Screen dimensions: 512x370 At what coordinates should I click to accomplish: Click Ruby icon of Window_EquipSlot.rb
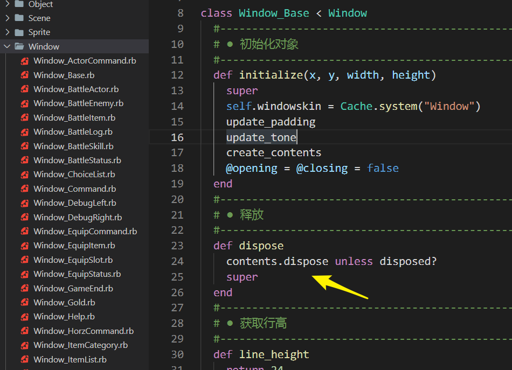click(x=25, y=260)
